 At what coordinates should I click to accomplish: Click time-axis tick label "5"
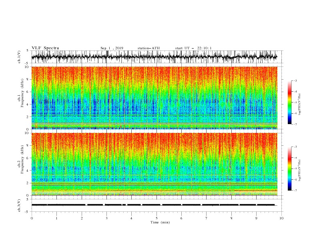(x=156, y=218)
